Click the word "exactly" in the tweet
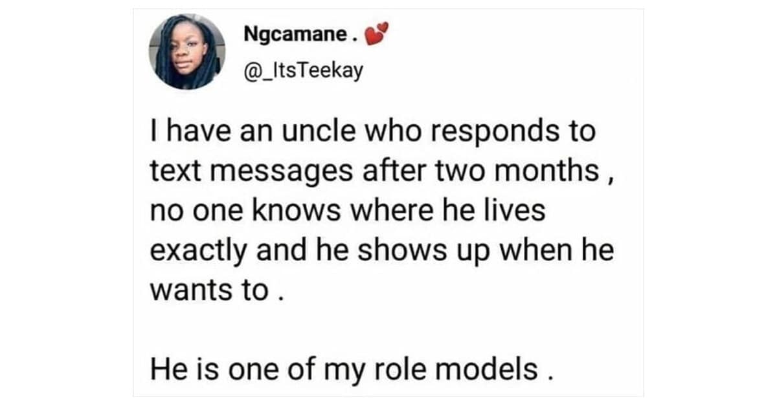 coord(199,252)
